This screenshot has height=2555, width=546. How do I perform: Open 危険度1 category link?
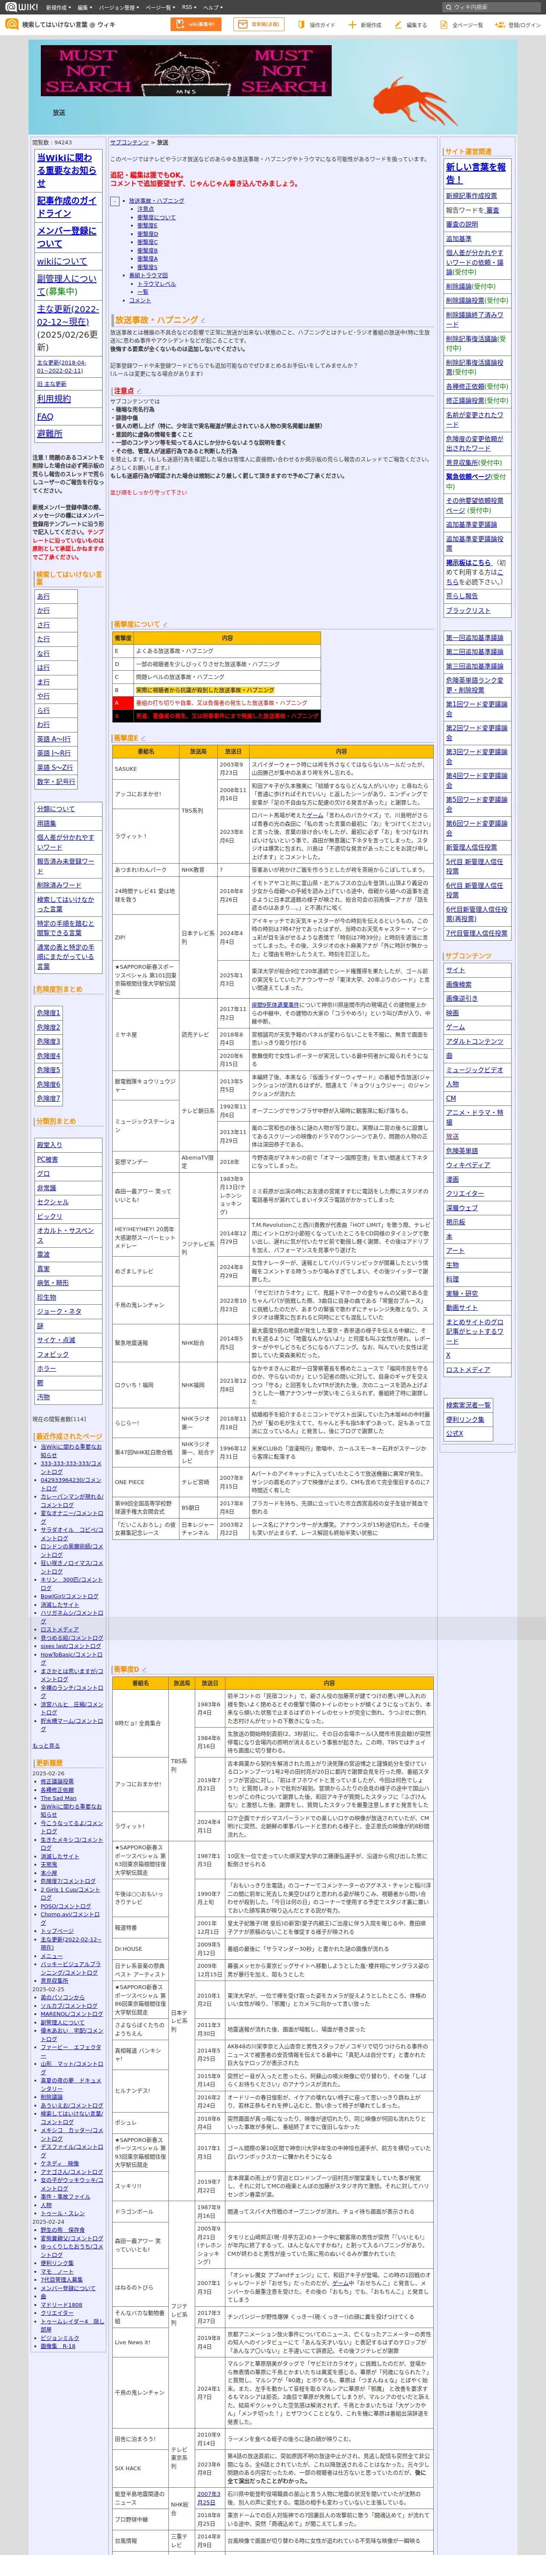(48, 1013)
